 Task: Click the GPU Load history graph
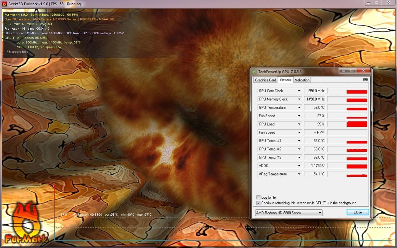[x=347, y=124]
